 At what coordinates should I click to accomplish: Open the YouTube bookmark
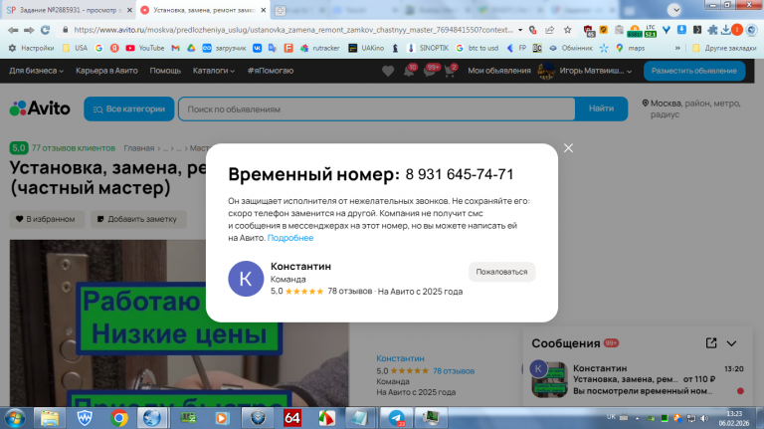click(144, 48)
